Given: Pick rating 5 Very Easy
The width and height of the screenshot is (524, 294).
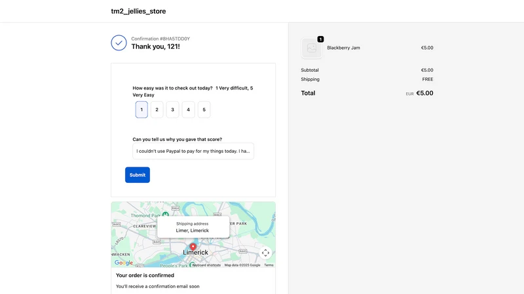Looking at the screenshot, I should click(204, 110).
